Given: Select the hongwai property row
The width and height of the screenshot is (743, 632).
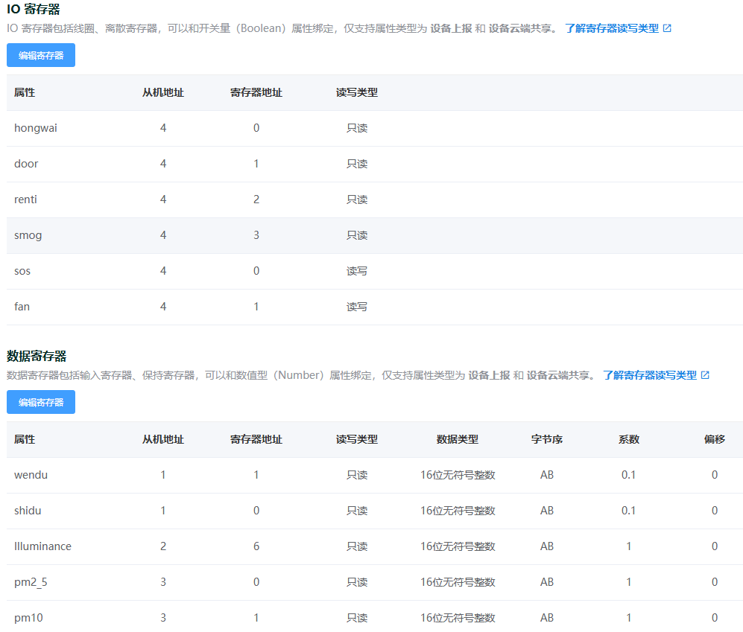Looking at the screenshot, I should (36, 127).
